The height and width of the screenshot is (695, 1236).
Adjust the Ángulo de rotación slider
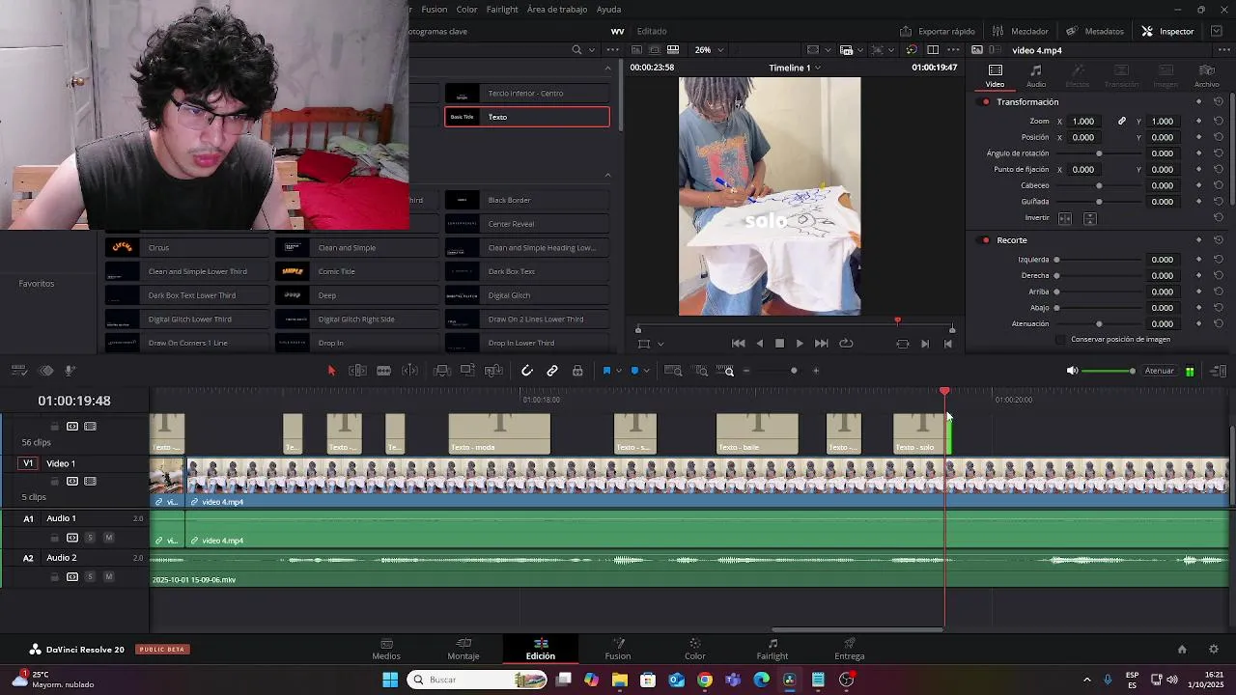click(1099, 153)
